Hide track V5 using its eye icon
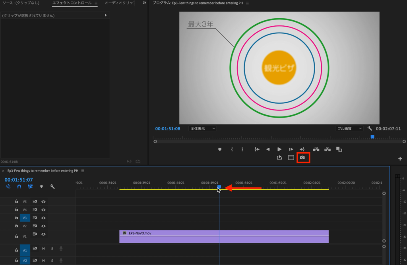This screenshot has height=265, width=407. tap(43, 201)
